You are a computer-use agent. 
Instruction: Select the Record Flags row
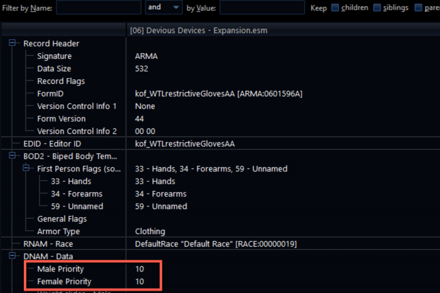[x=61, y=81]
